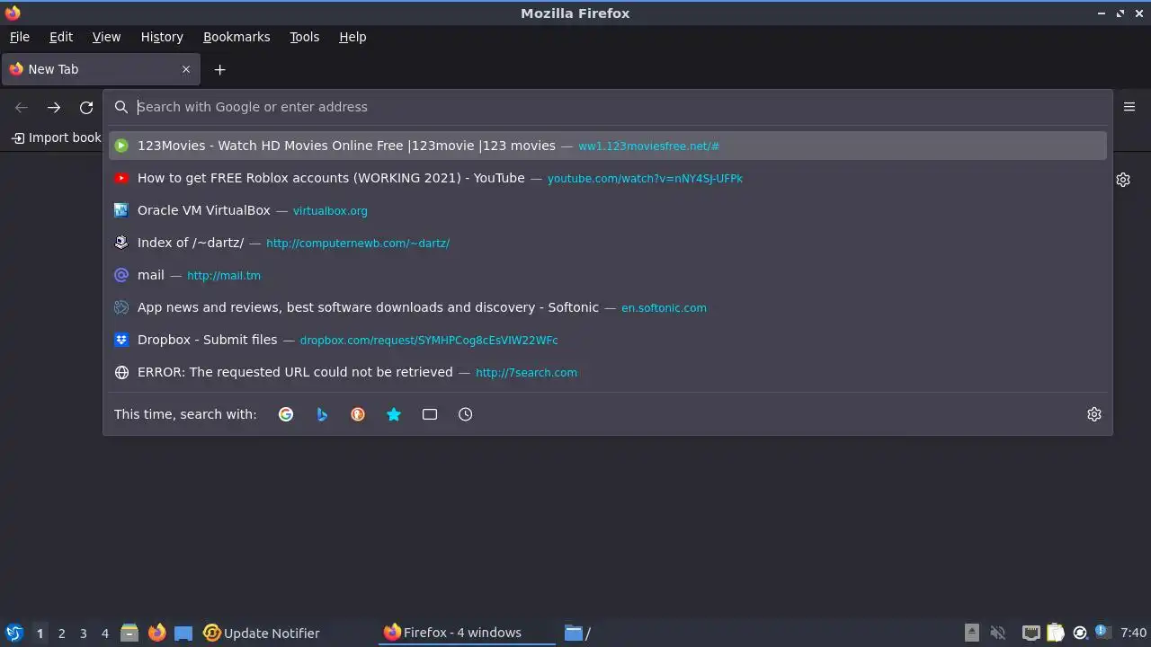Click the back navigation arrow
This screenshot has height=647, width=1151.
tap(22, 107)
